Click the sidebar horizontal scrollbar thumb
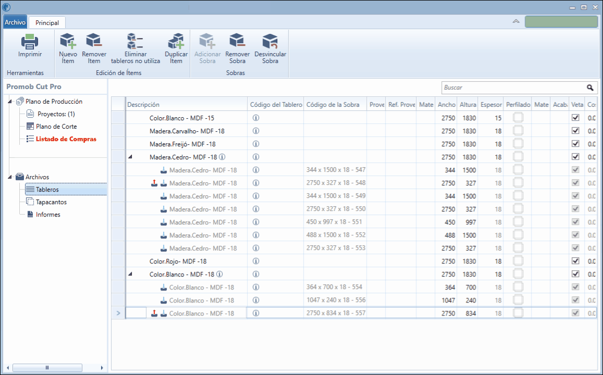Viewport: 603px width, 375px height. (47, 368)
